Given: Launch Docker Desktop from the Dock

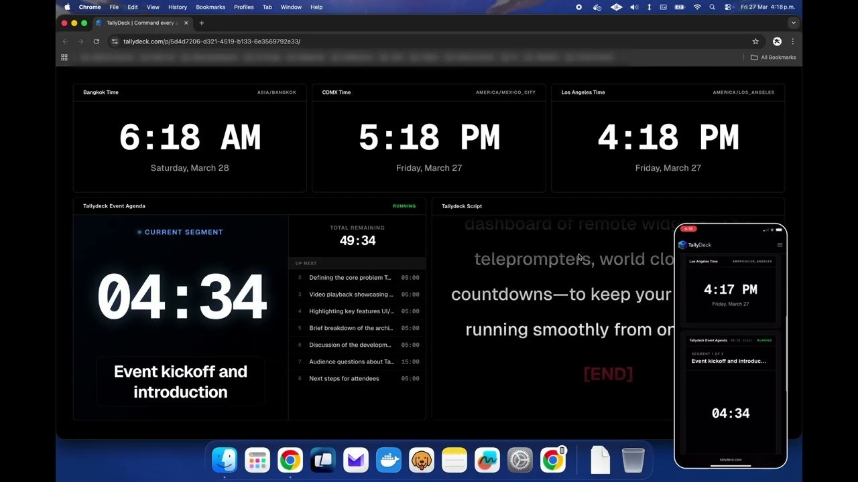Looking at the screenshot, I should coord(389,460).
